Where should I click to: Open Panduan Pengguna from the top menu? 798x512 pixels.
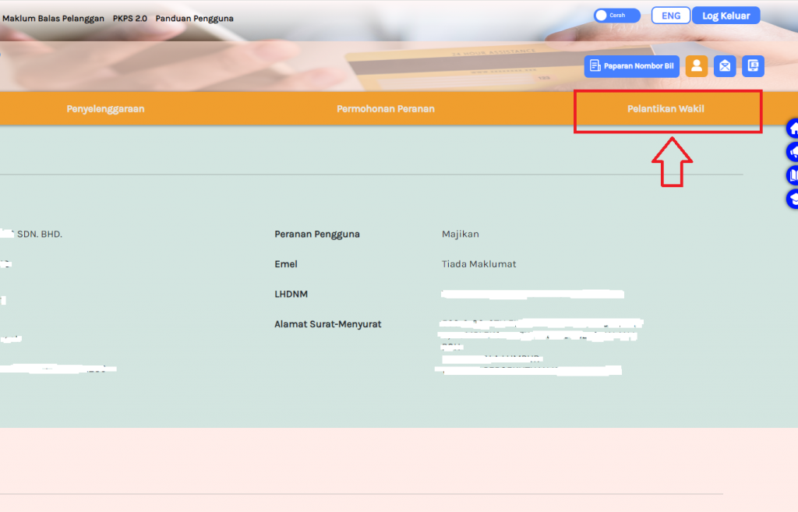[x=194, y=18]
